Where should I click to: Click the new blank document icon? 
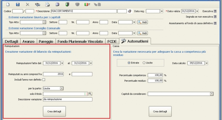tap(8, 4)
